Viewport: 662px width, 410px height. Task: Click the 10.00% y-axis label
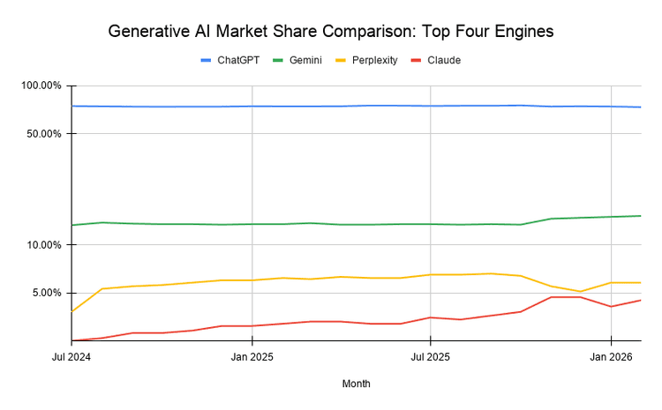pyautogui.click(x=44, y=245)
